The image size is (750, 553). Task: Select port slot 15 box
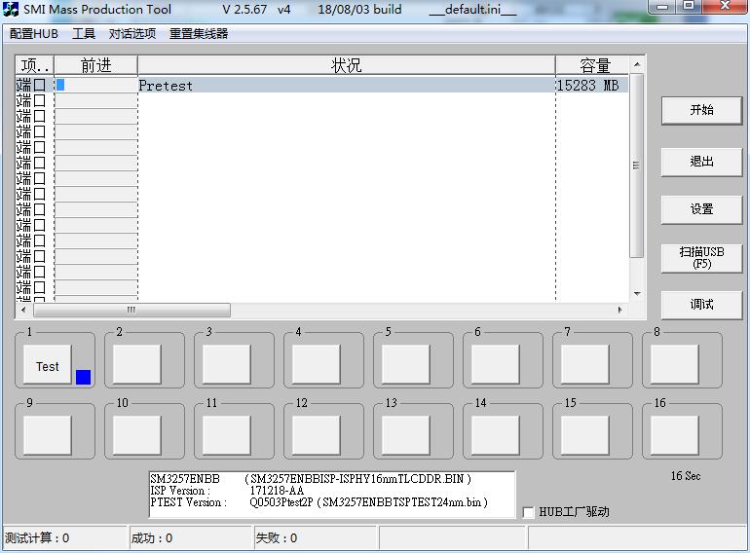click(x=585, y=435)
